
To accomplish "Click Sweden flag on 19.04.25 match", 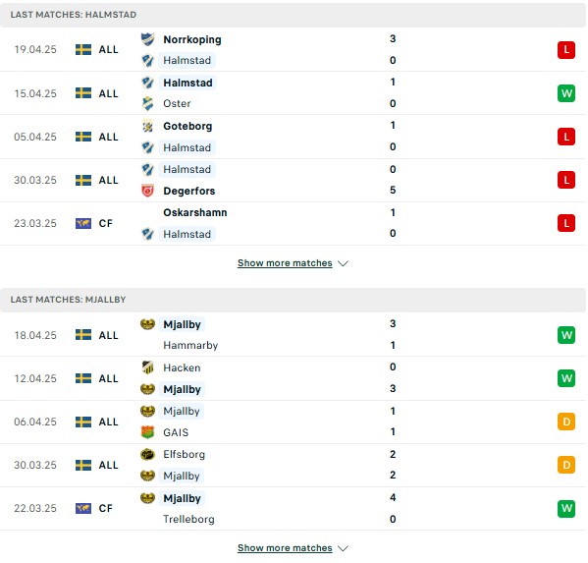I will pyautogui.click(x=83, y=49).
